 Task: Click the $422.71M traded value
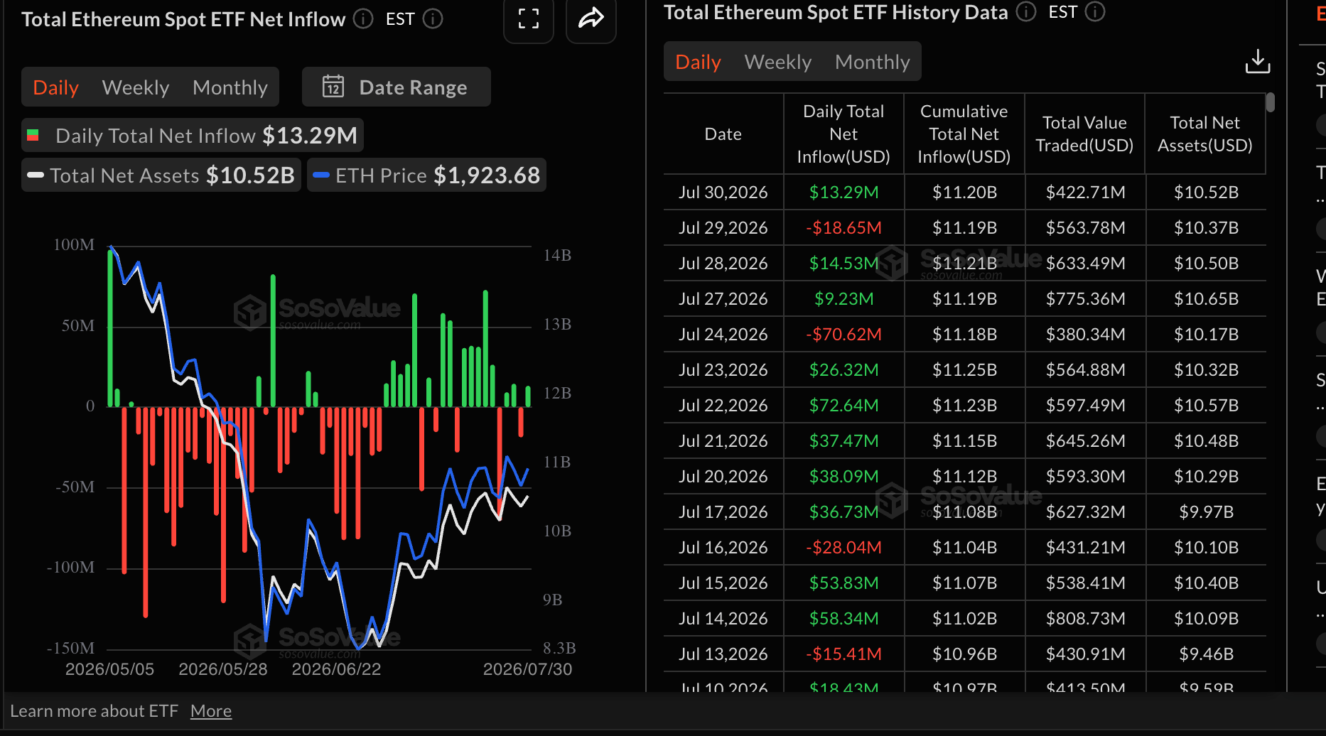[x=1085, y=193]
